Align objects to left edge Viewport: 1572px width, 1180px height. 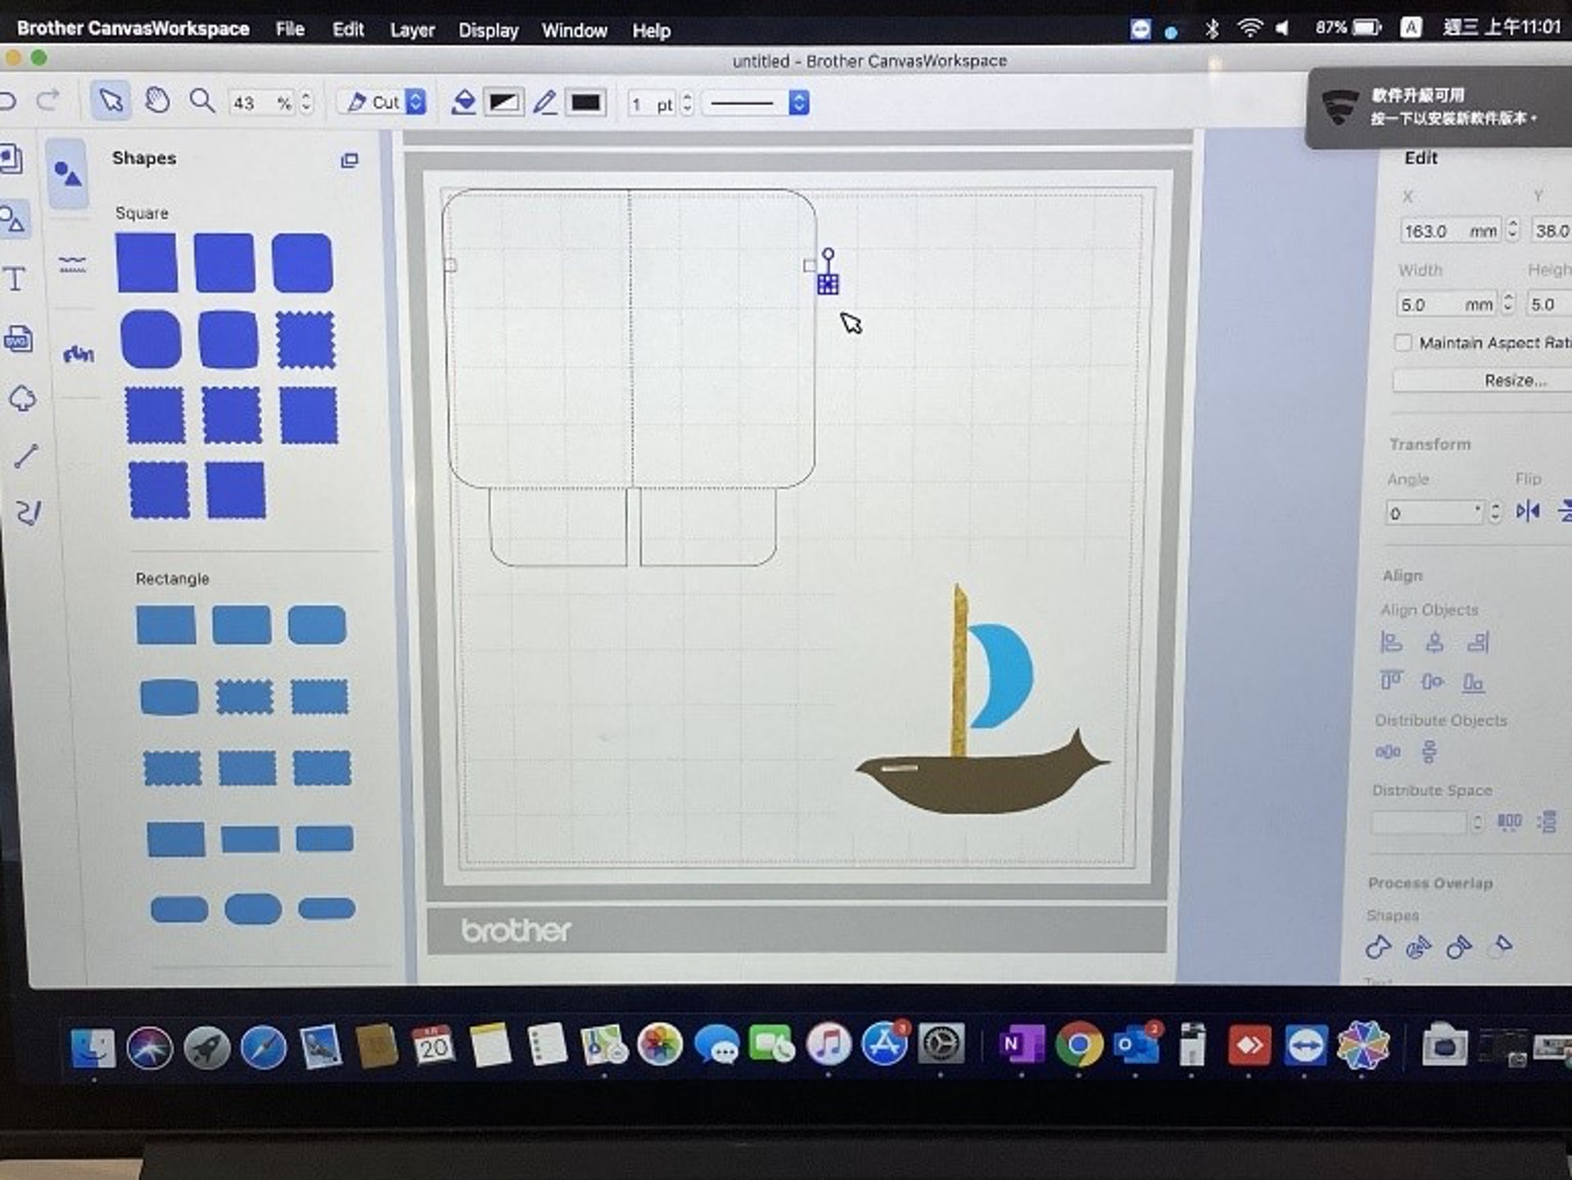1391,642
